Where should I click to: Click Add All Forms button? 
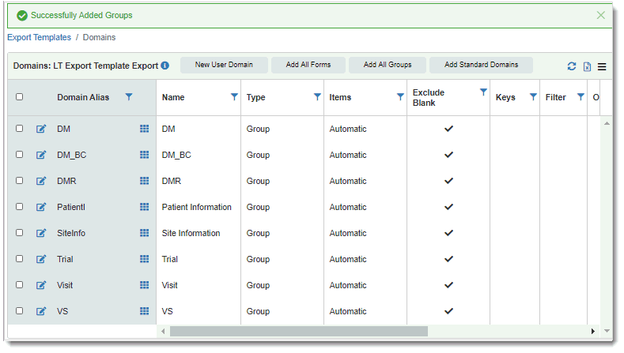tap(308, 65)
